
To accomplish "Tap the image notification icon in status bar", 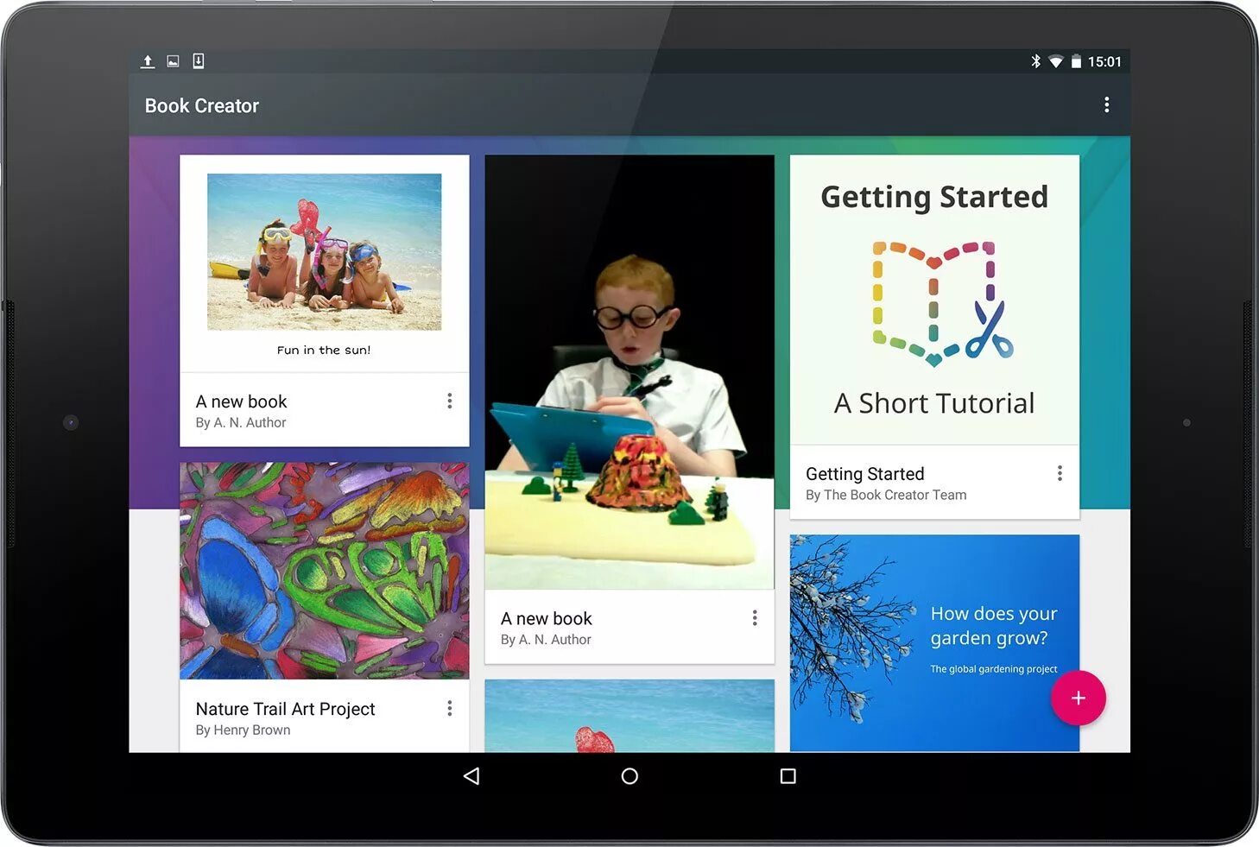I will pos(173,61).
